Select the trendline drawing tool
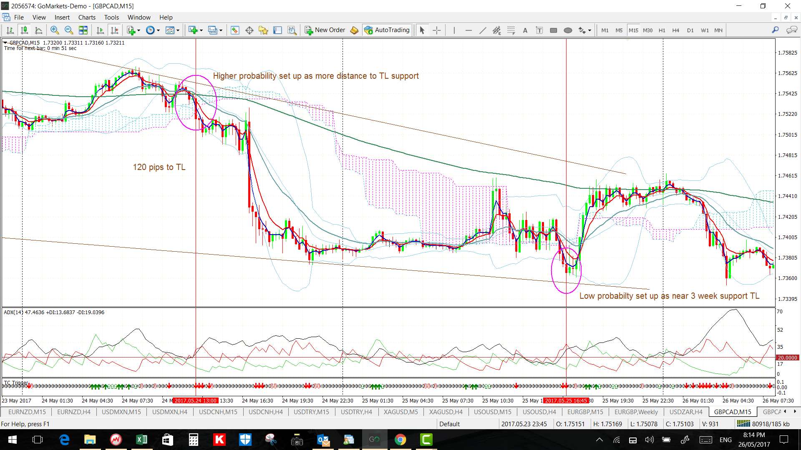801x450 pixels. (483, 30)
